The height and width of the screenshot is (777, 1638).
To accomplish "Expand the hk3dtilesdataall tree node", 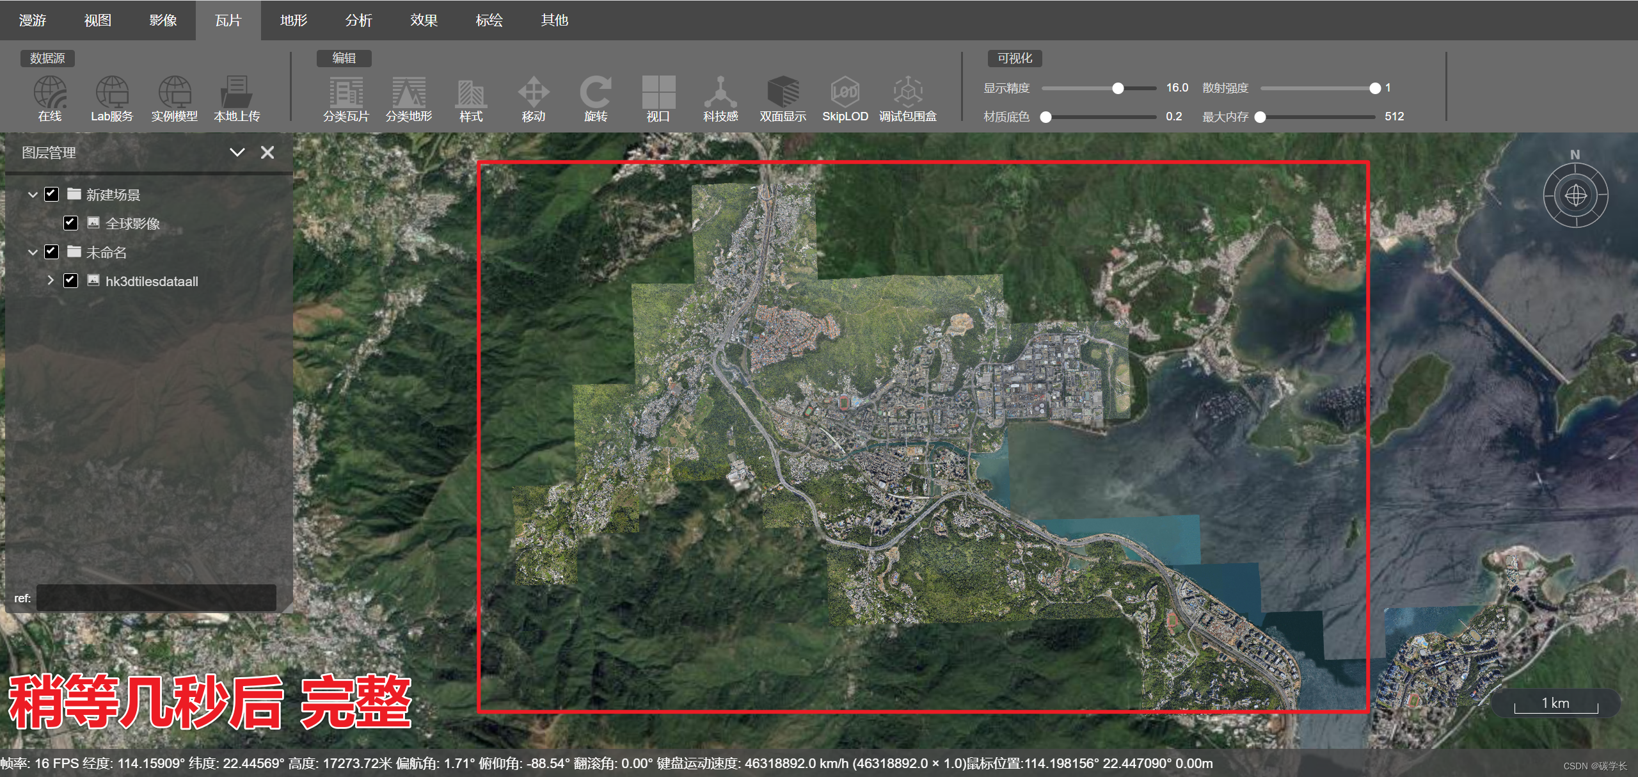I will (x=51, y=280).
